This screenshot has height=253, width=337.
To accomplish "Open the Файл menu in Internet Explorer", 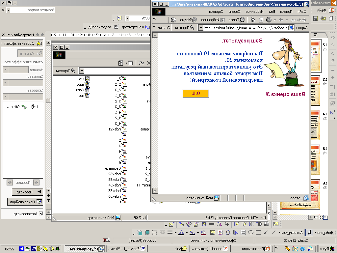I will click(x=302, y=12).
